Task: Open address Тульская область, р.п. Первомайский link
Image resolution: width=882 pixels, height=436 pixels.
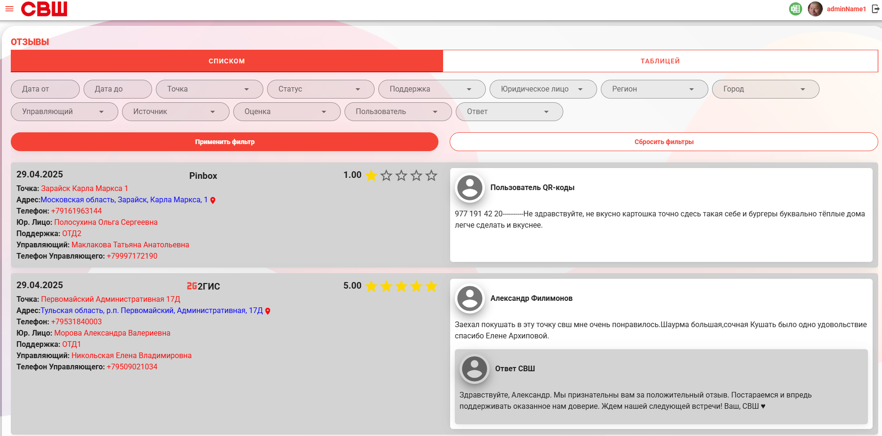Action: 152,311
